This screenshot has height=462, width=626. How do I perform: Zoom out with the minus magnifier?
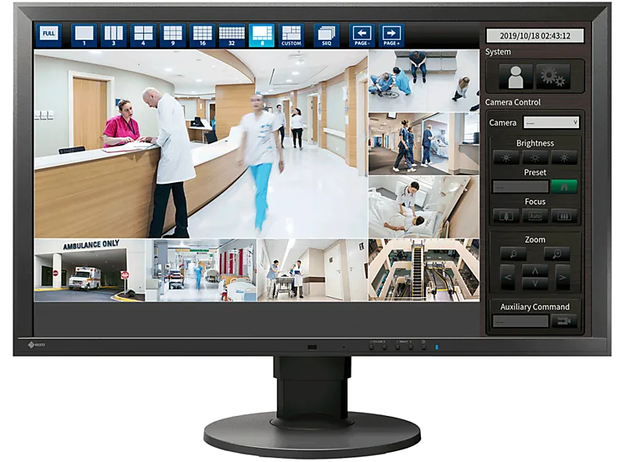(513, 254)
